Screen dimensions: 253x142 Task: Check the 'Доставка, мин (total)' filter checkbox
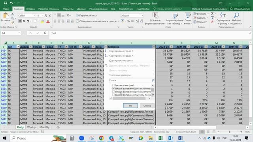coord(113,85)
